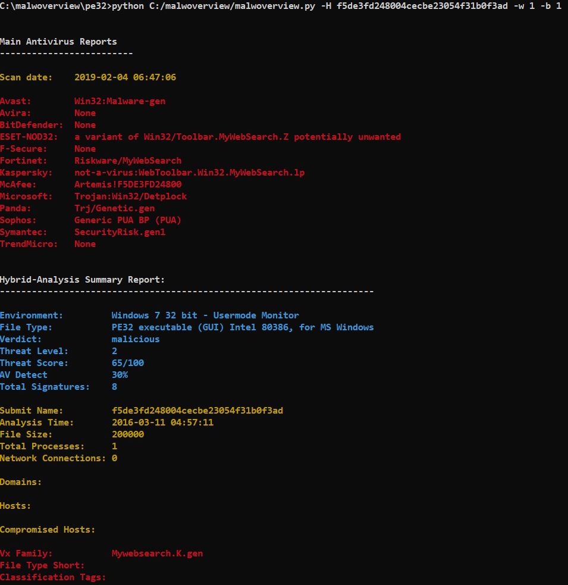Click File Size value 200000
Viewport: 568px width, 585px height.
point(127,434)
